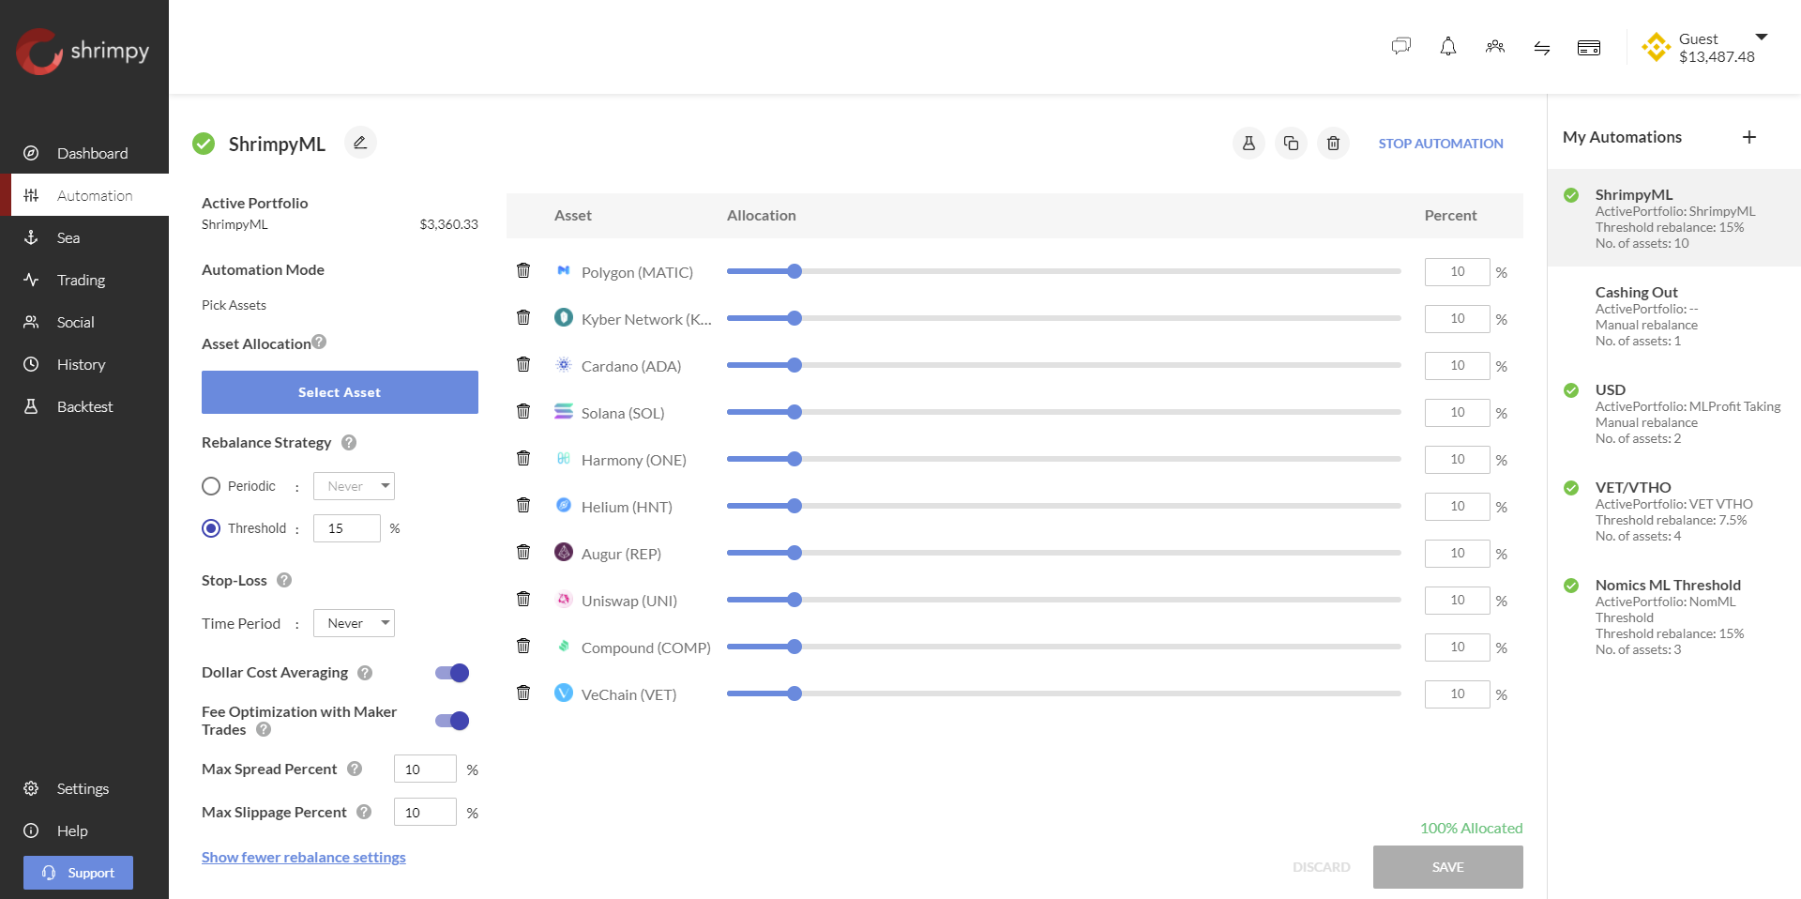Click the Cardano (ADA) percent input box

[x=1458, y=365]
